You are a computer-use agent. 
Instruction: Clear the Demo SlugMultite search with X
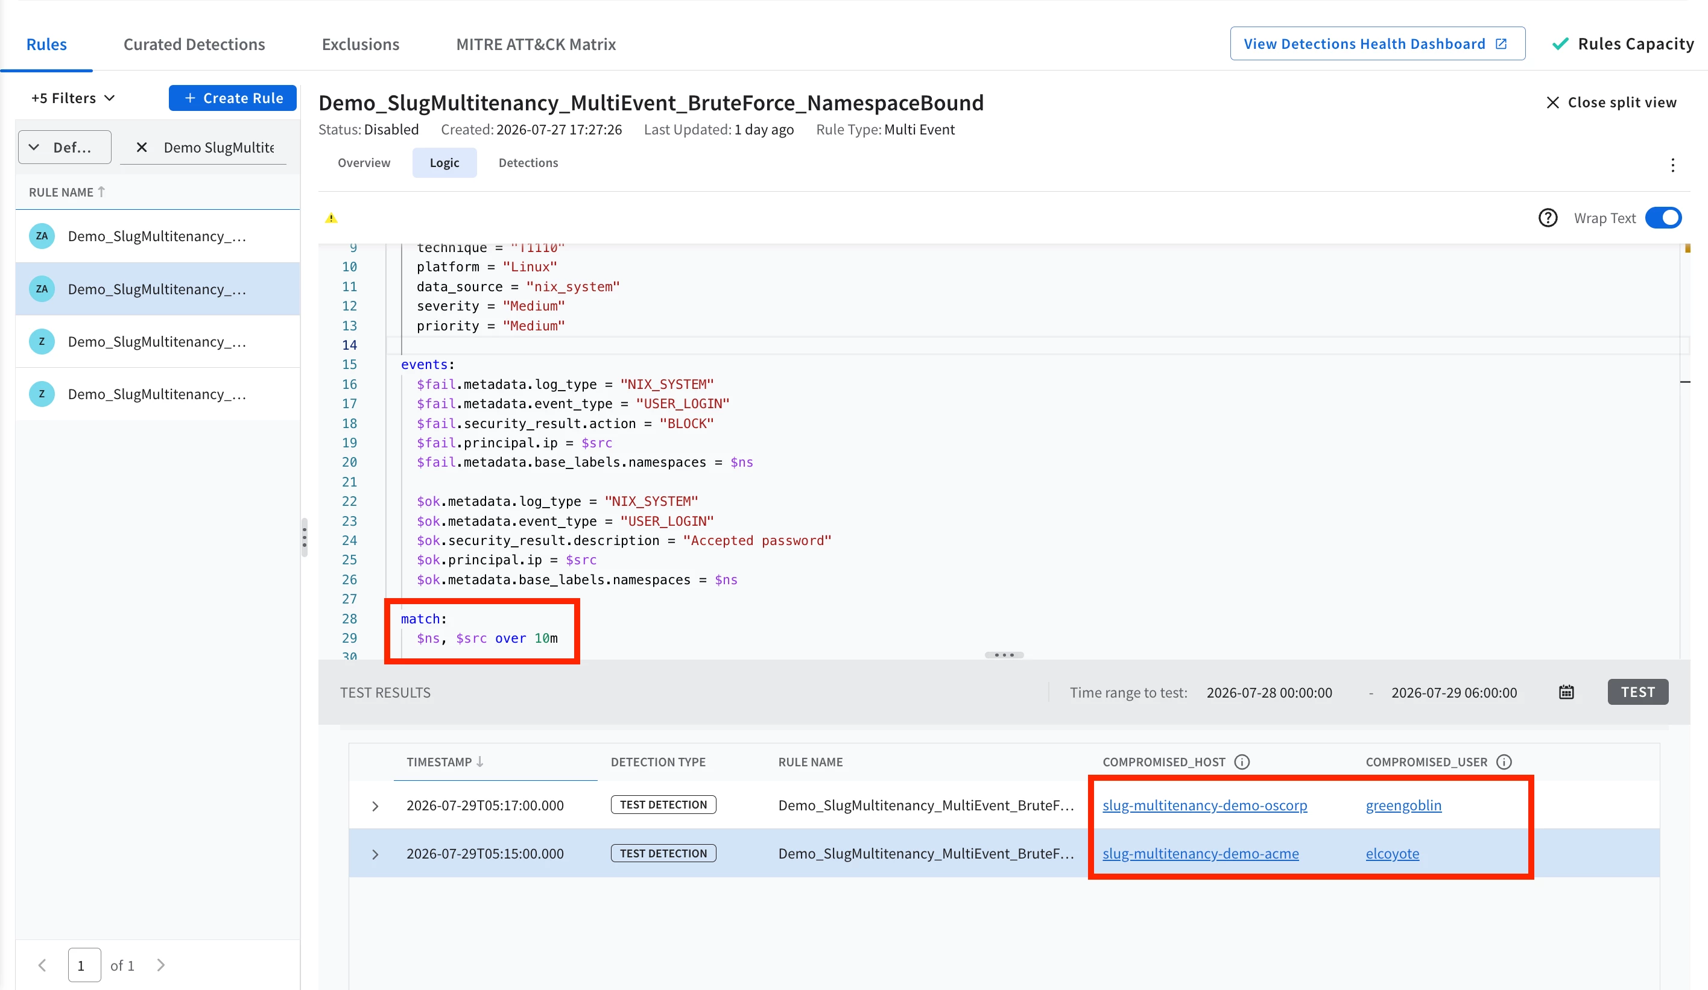coord(142,147)
